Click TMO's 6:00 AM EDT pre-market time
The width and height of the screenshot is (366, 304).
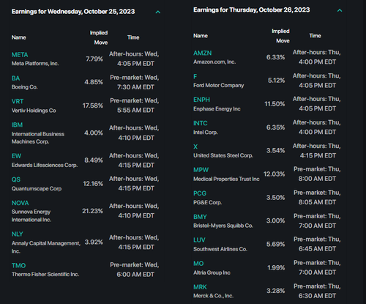pyautogui.click(x=135, y=275)
